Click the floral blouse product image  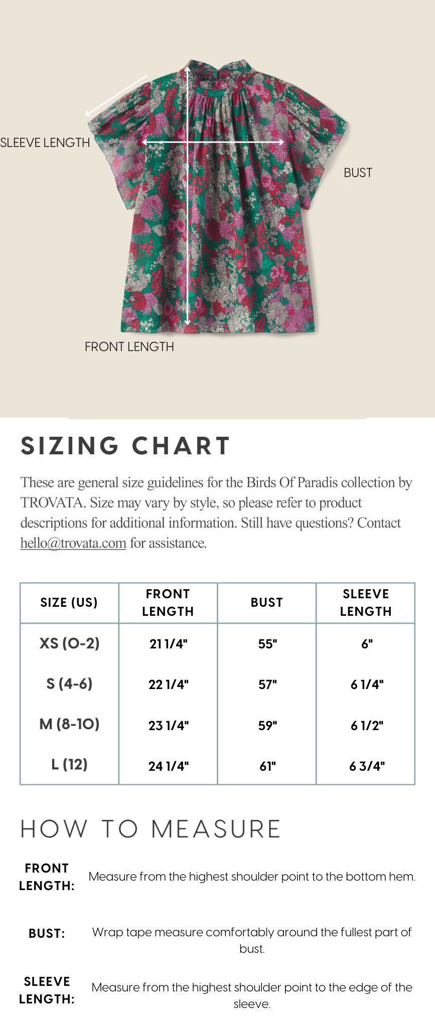coord(217,196)
